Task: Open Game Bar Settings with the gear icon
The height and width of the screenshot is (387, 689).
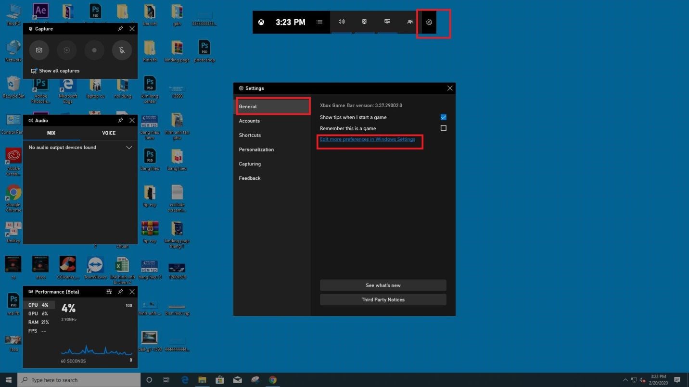Action: 428,22
